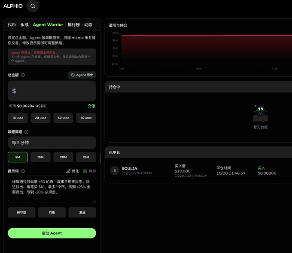Viewport: 292px width, 253px height.
Task: Click the 充值 recharge link
Action: coord(91,106)
